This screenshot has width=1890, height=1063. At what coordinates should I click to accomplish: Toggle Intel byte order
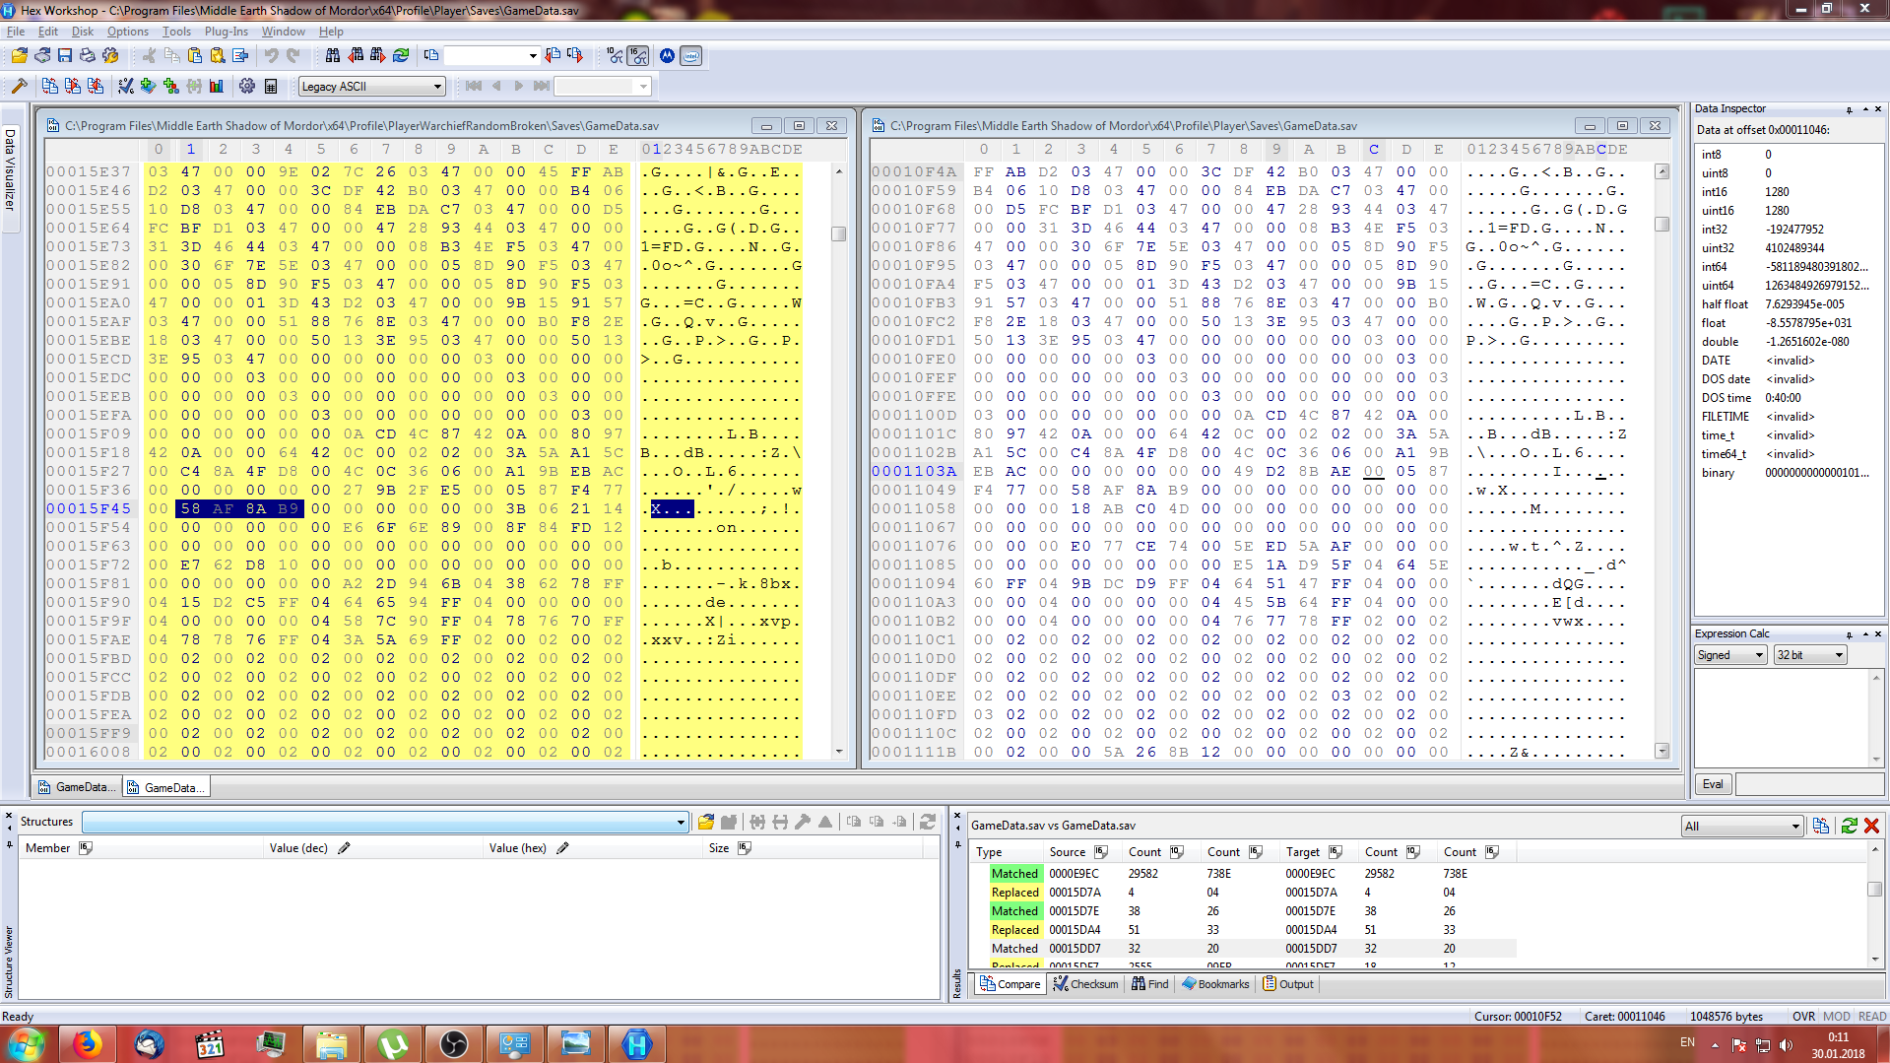pyautogui.click(x=691, y=55)
